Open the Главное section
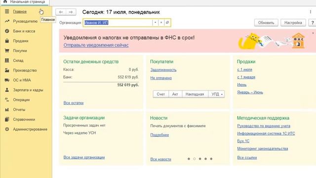 (x=20, y=11)
